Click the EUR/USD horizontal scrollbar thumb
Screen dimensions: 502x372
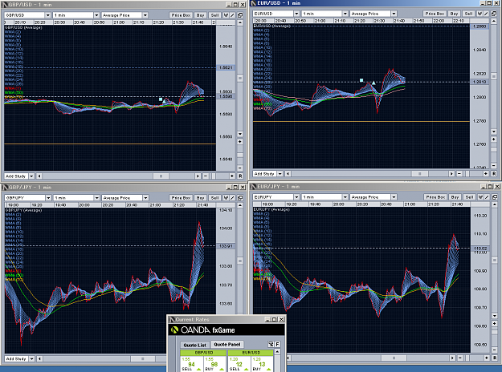tap(419, 173)
